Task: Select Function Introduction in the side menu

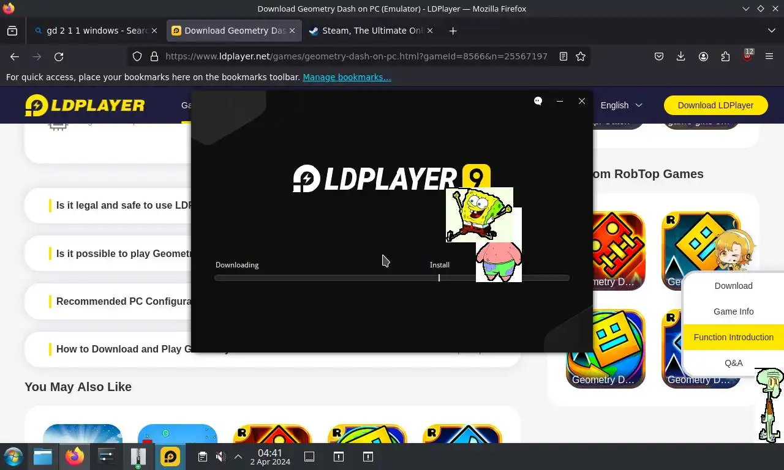Action: pos(733,337)
